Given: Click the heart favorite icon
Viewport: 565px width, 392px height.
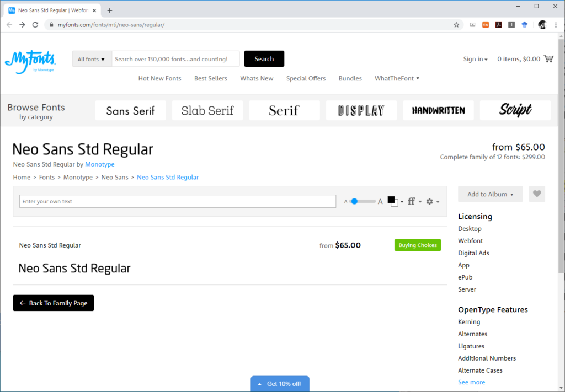Looking at the screenshot, I should 537,194.
